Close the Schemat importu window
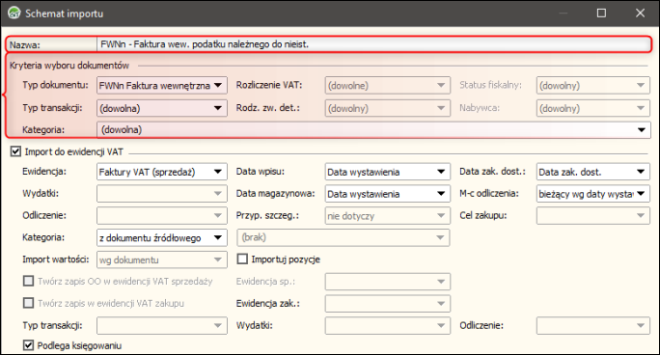 pyautogui.click(x=640, y=14)
